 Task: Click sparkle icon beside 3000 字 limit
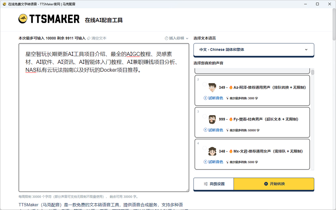[x=227, y=98]
